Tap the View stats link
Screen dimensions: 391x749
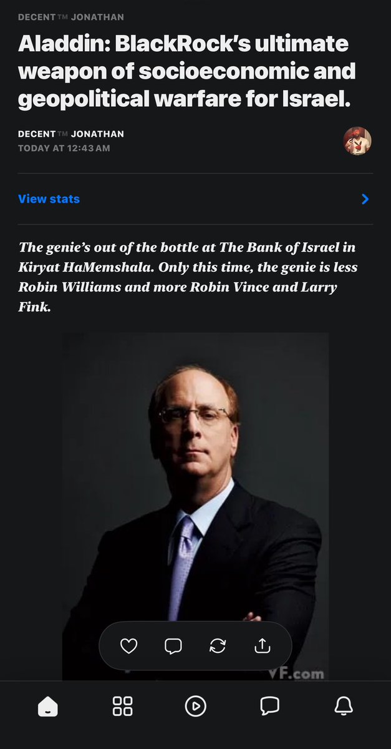[x=49, y=199]
